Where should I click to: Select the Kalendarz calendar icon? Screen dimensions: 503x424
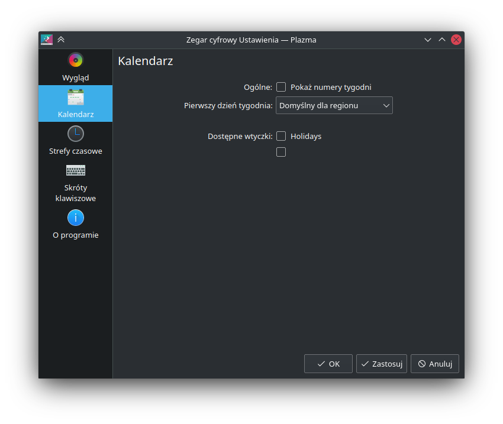click(x=75, y=97)
